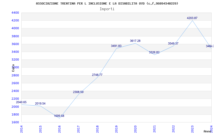Select the 2308.59 data label

pos(78,92)
